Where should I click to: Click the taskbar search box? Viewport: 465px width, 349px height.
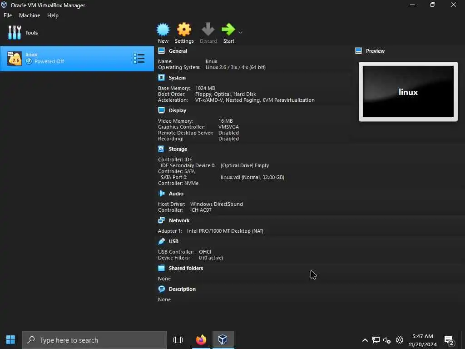point(94,340)
